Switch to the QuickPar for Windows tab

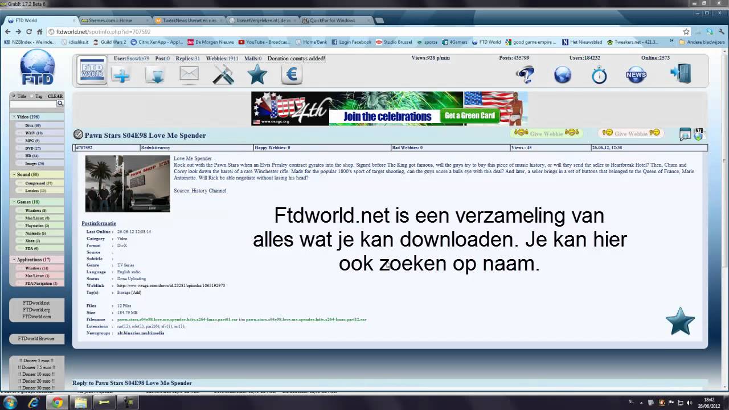[336, 20]
